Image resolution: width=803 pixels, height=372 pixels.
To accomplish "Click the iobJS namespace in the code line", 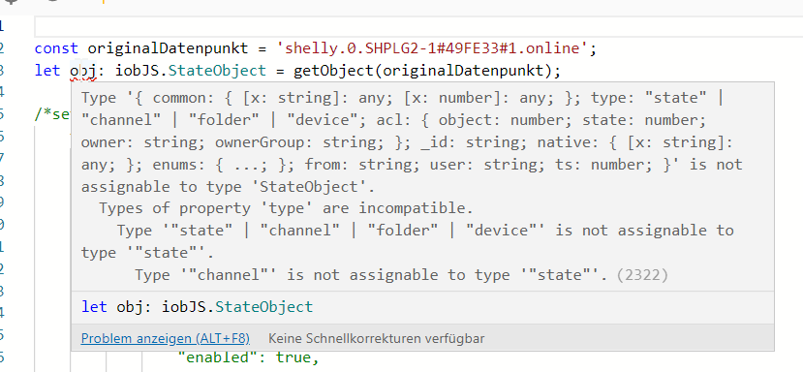I will (x=137, y=71).
